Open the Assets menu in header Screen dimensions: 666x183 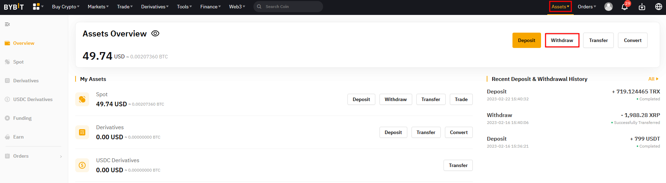(x=560, y=7)
